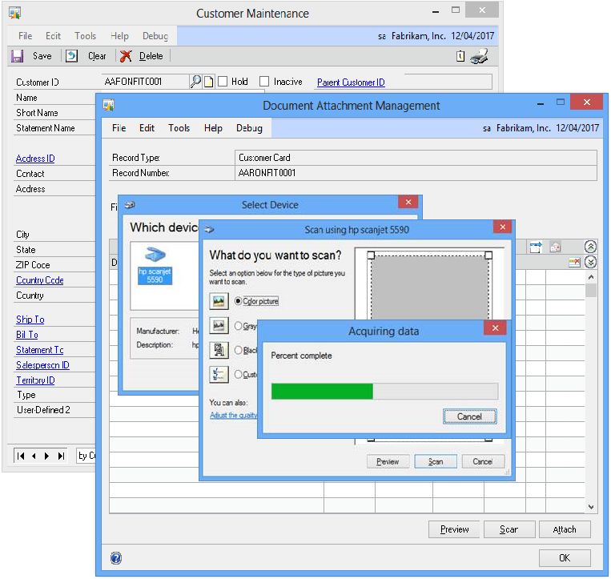The height and width of the screenshot is (579, 611).
Task: Click the Color picture thumbnail icon
Action: [x=219, y=301]
